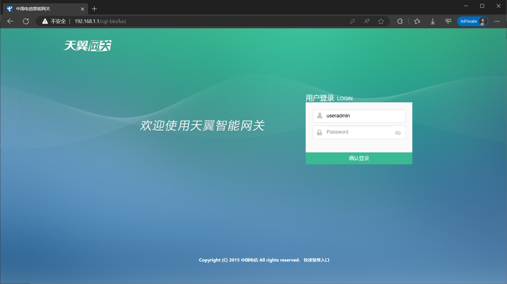Reload the page with refresh icon
Image resolution: width=507 pixels, height=284 pixels.
26,21
